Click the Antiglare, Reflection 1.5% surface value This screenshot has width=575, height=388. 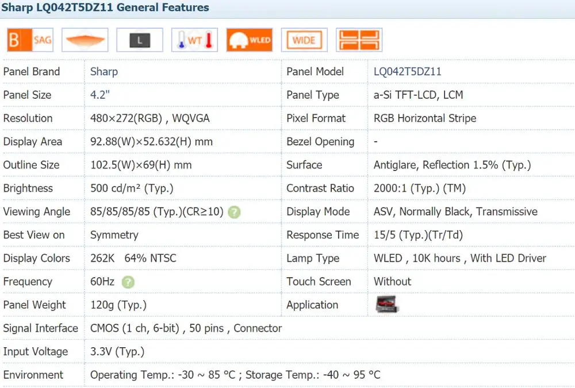pos(453,165)
